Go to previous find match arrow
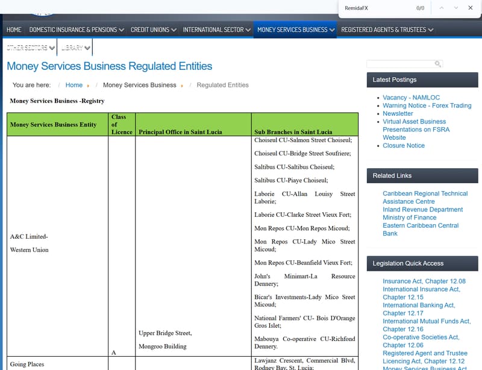This screenshot has width=482, height=370. coord(442,8)
